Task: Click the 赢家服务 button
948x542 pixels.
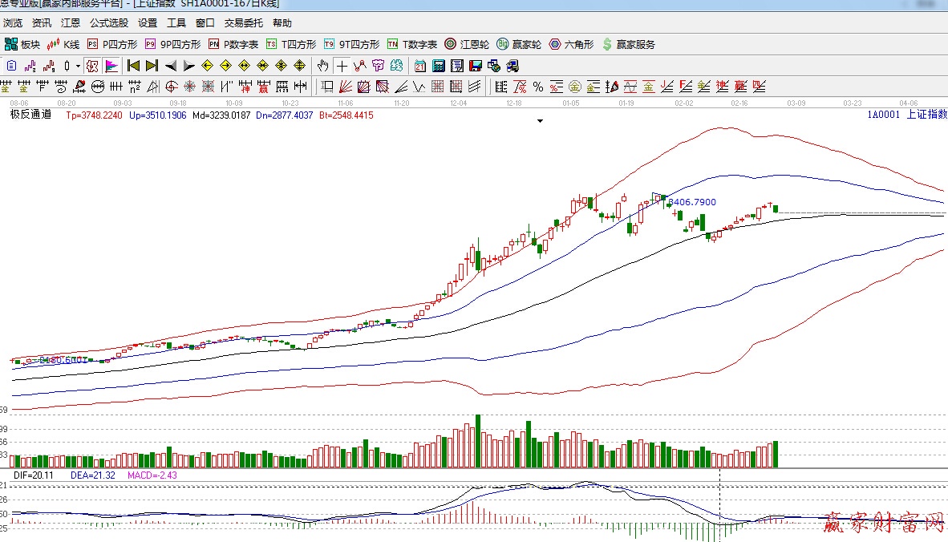Action: click(x=629, y=44)
